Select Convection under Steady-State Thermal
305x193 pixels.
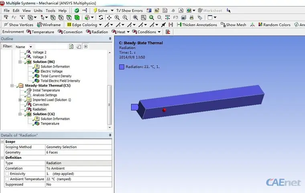(x=41, y=104)
